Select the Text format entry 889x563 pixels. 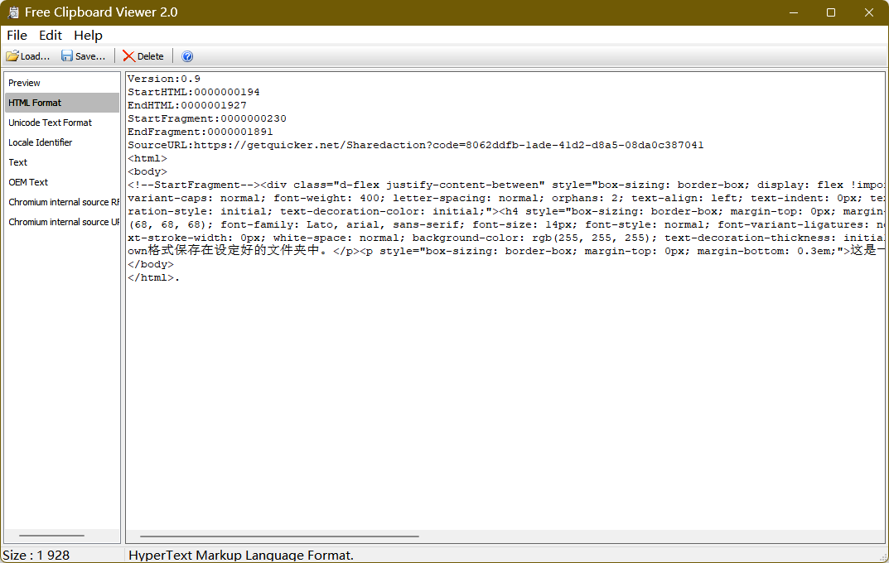pyautogui.click(x=62, y=162)
